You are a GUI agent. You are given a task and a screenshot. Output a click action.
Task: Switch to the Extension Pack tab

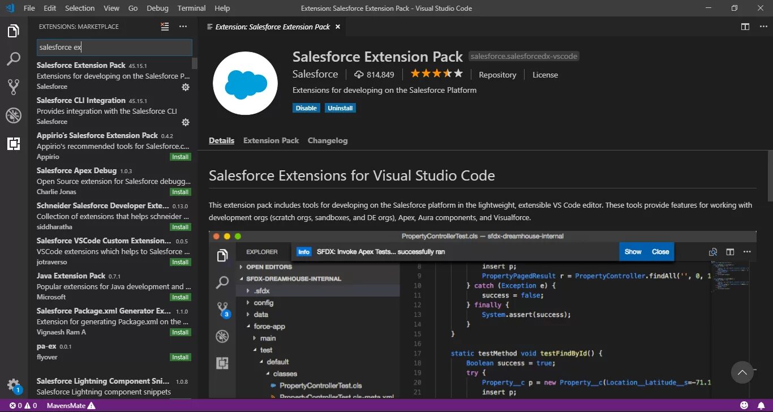(271, 140)
